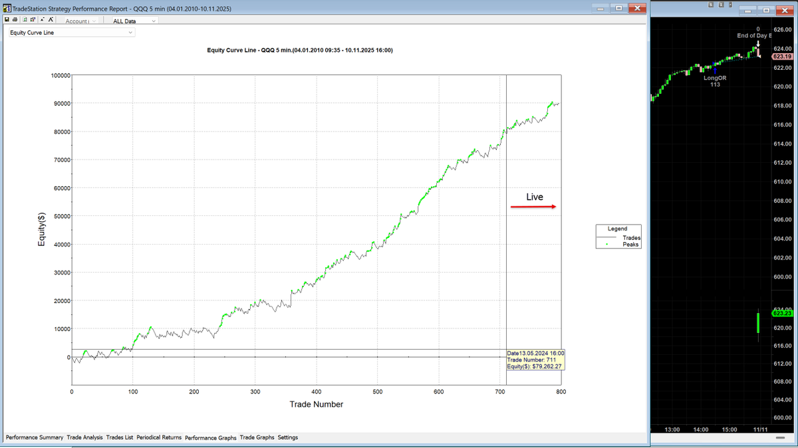This screenshot has width=798, height=448.
Task: Click the Trade Number x-axis label
Action: [317, 404]
